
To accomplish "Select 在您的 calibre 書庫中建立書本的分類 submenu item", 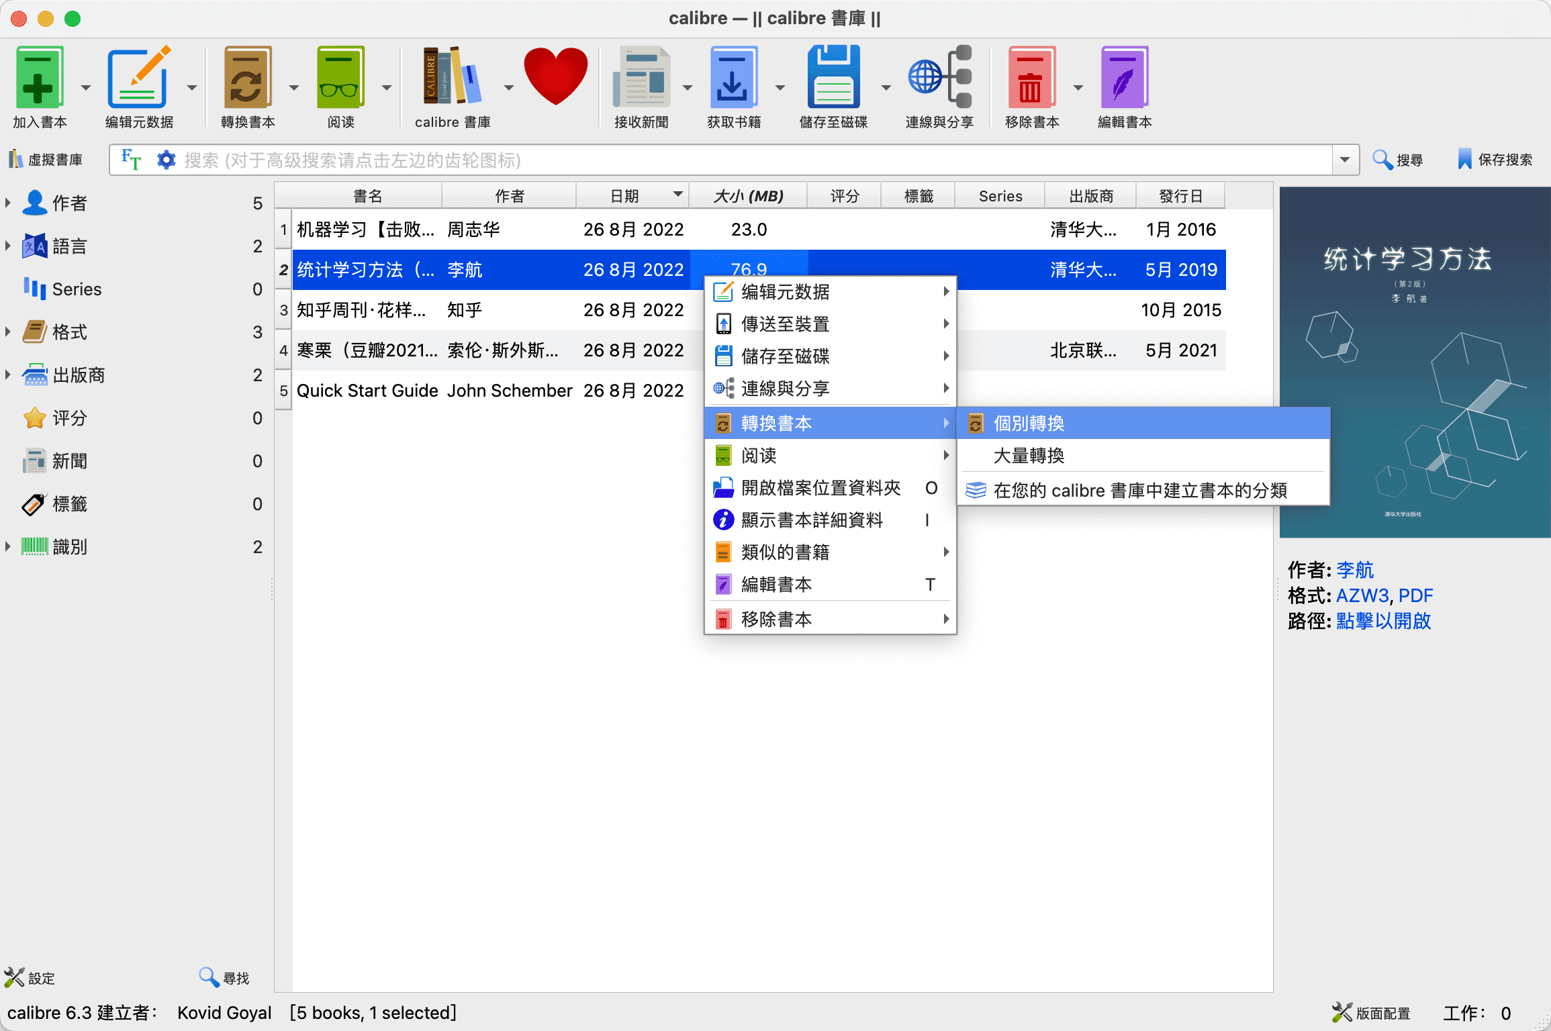I will pos(1143,491).
